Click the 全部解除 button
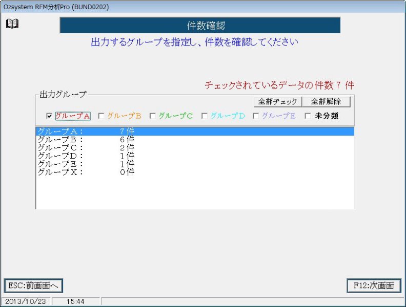The image size is (406, 307). pos(326,101)
